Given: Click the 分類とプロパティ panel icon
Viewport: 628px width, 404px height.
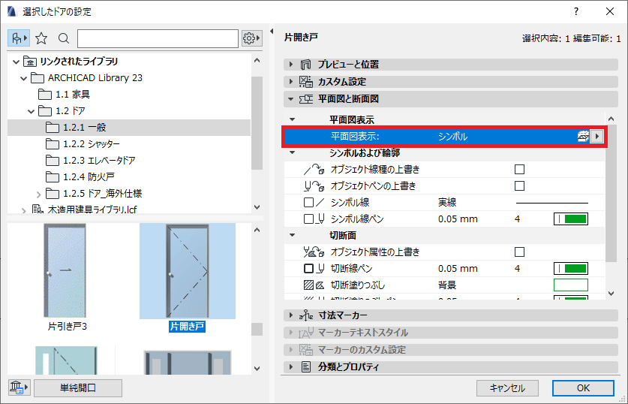Looking at the screenshot, I should pos(306,366).
